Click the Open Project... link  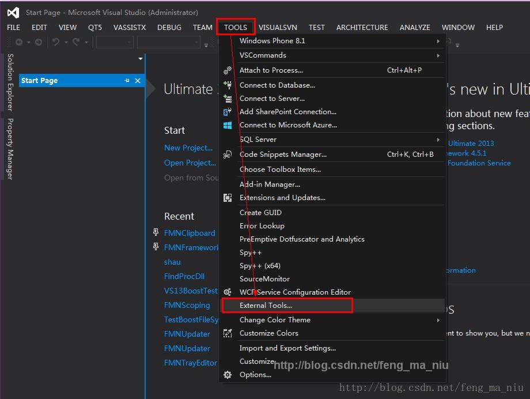(190, 163)
